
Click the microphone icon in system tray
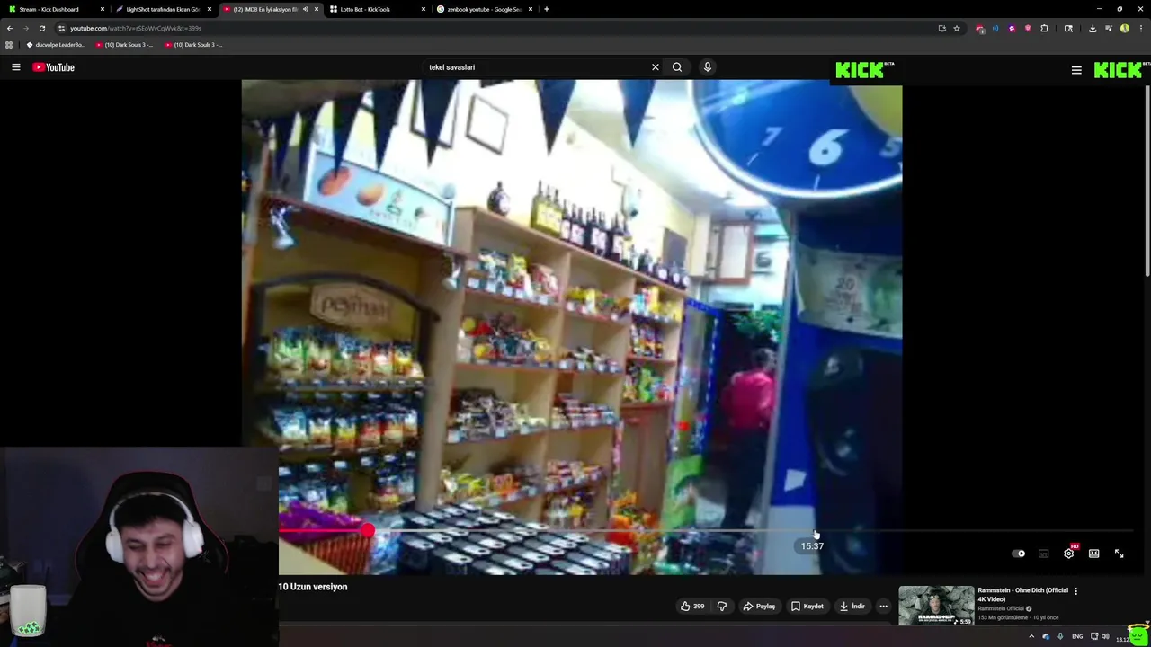tap(1061, 636)
